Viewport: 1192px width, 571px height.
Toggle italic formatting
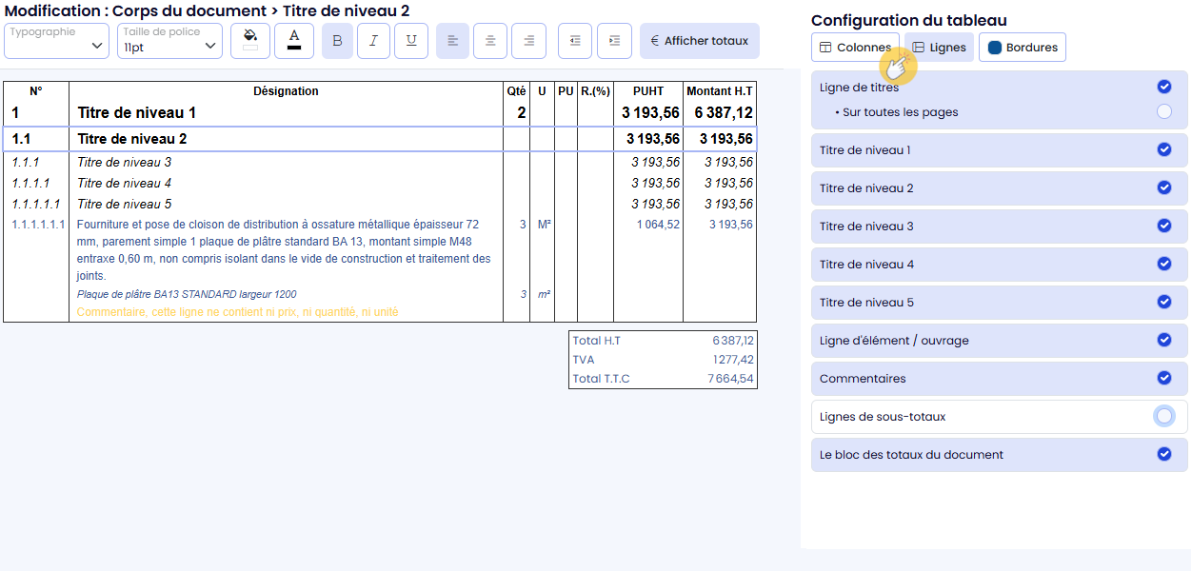tap(373, 41)
